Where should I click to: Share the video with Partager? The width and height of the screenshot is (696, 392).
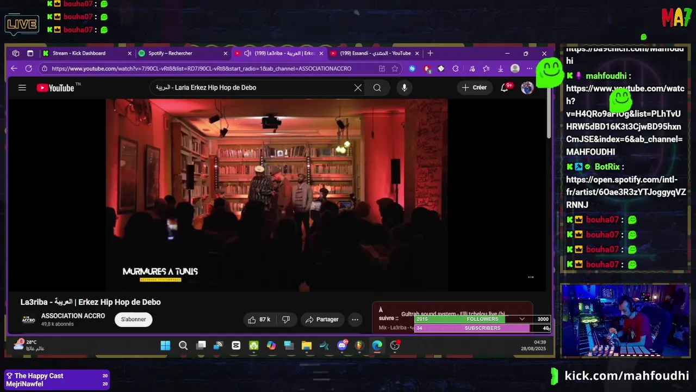[x=322, y=320]
